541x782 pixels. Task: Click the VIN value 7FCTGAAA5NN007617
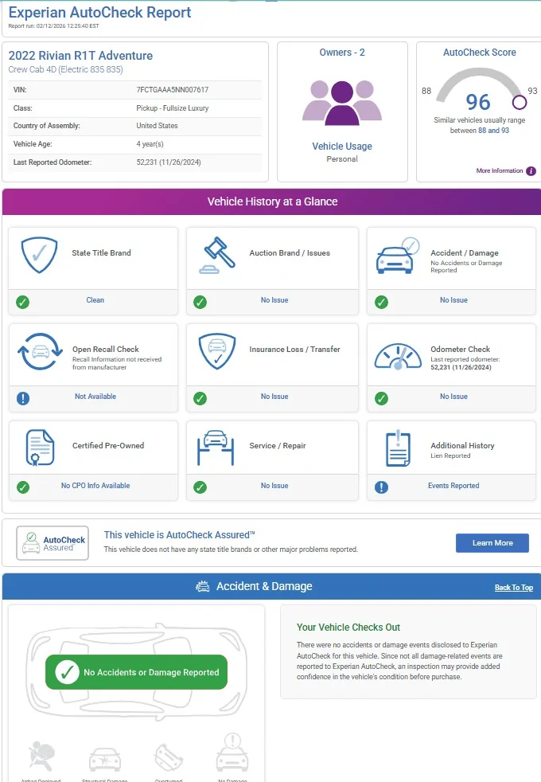pyautogui.click(x=173, y=90)
